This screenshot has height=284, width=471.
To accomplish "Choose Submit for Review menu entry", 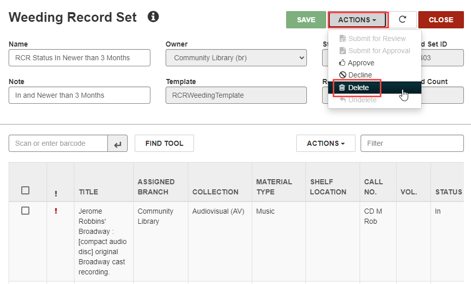I will coord(372,38).
